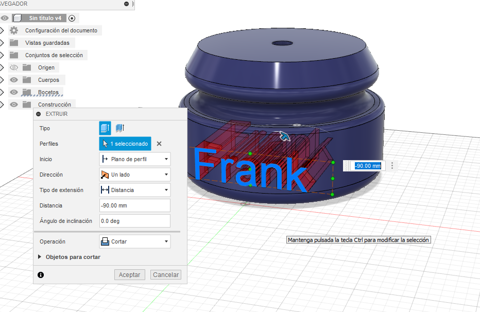Select the thin extrude type icon

point(119,128)
